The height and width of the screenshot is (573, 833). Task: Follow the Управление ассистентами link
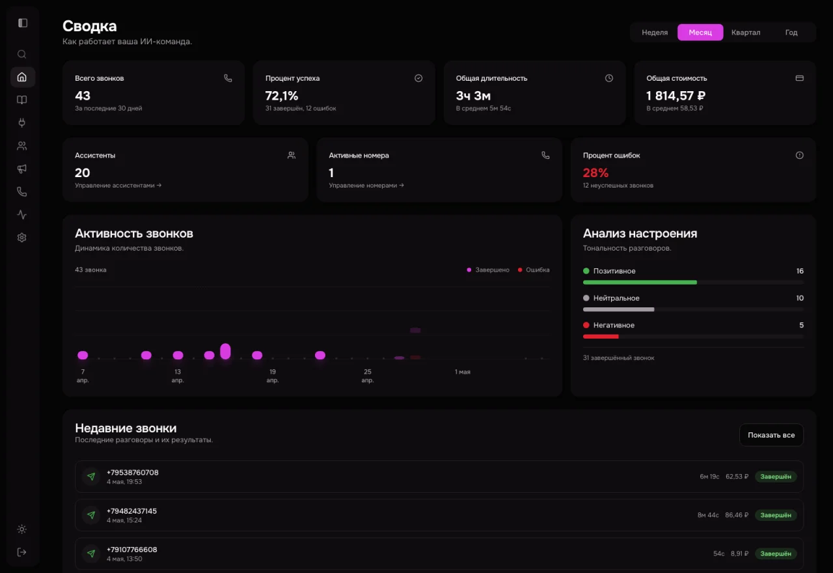pyautogui.click(x=118, y=186)
